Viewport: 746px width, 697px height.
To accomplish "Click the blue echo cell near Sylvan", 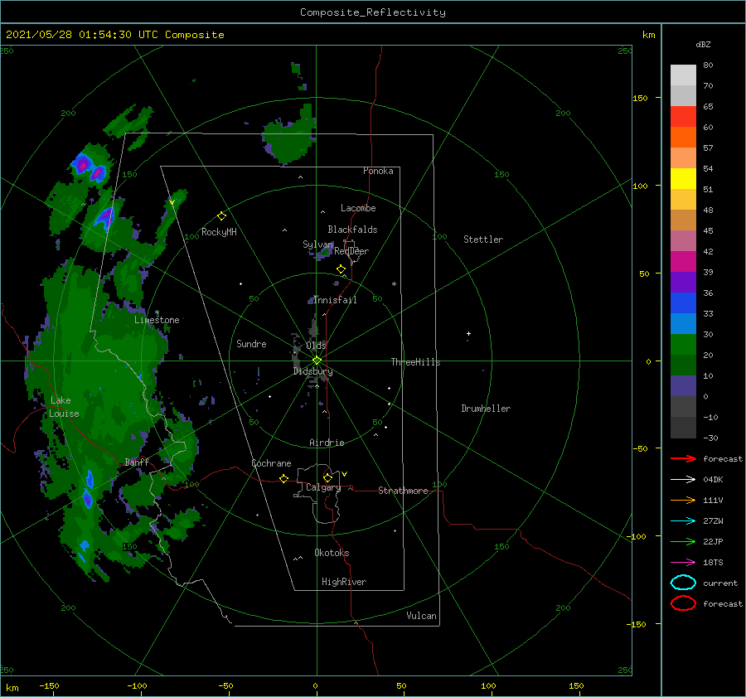I will click(324, 252).
